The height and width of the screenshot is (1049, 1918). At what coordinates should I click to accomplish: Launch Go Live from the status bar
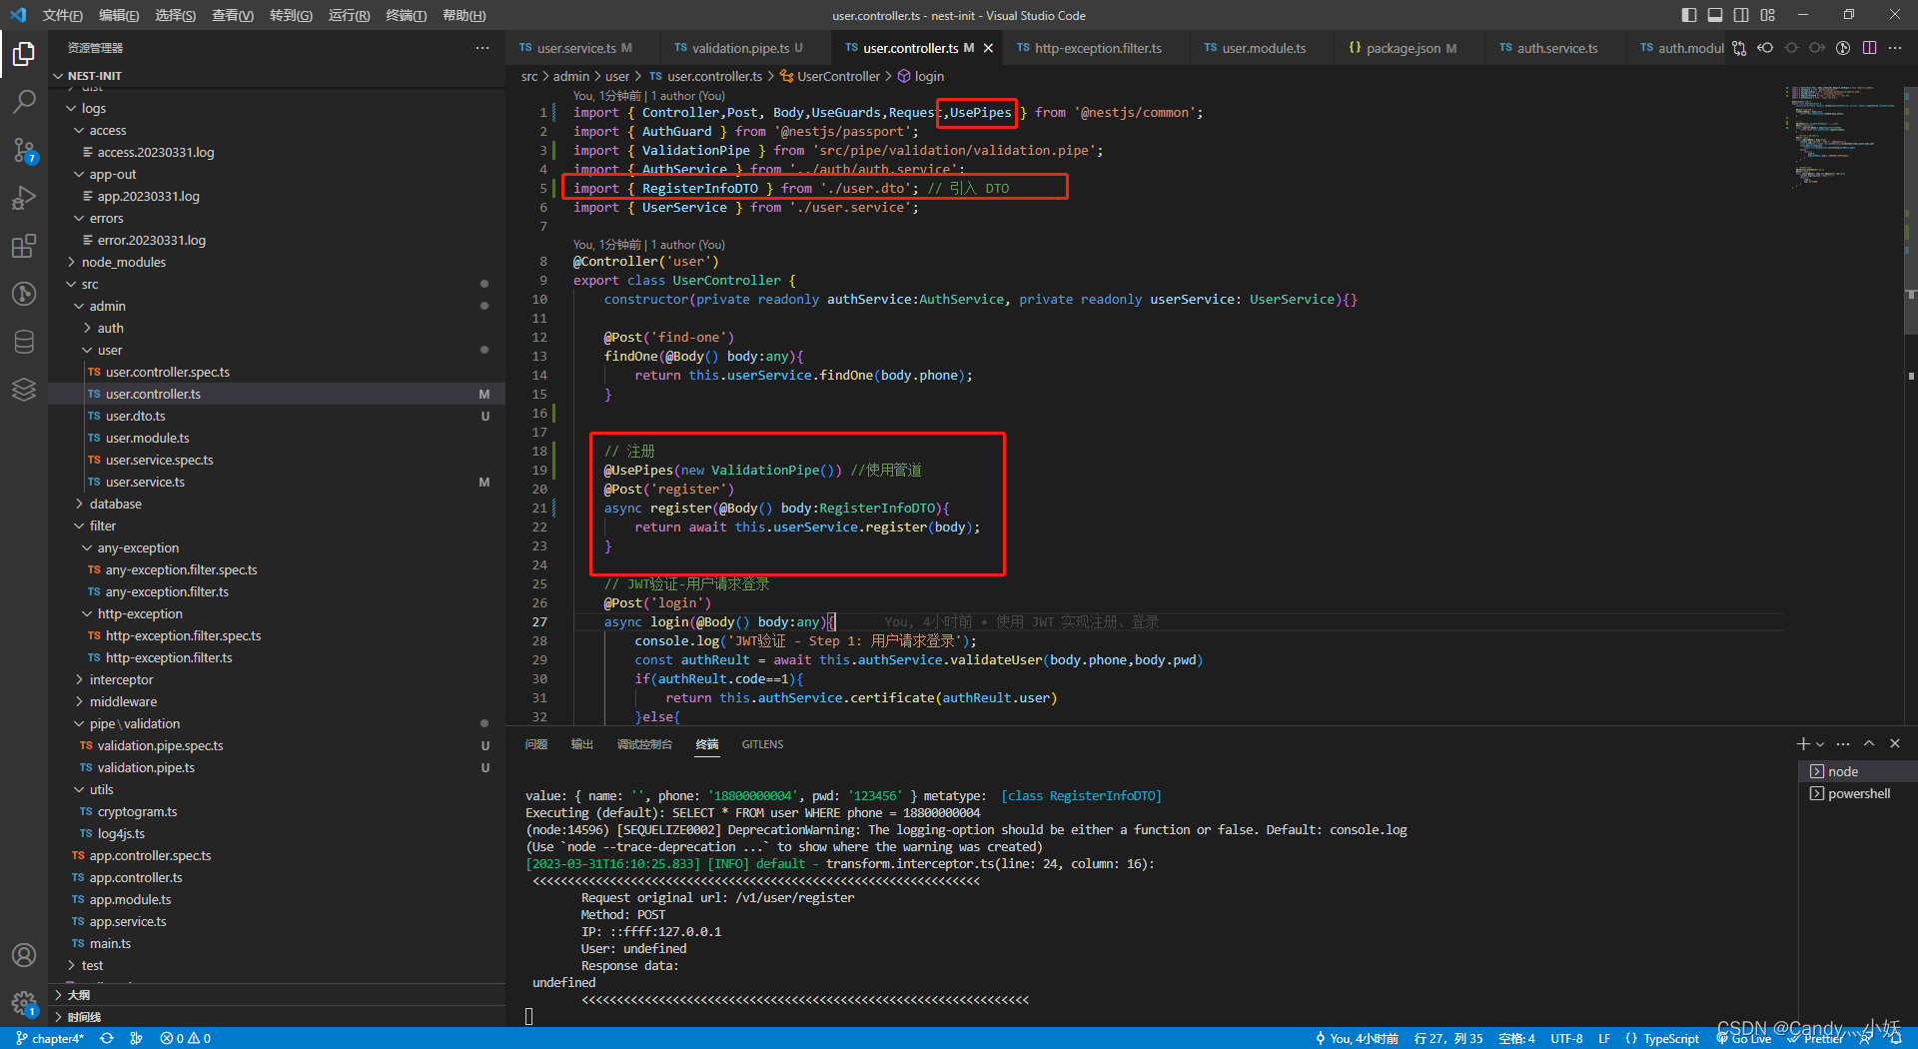click(1743, 1039)
